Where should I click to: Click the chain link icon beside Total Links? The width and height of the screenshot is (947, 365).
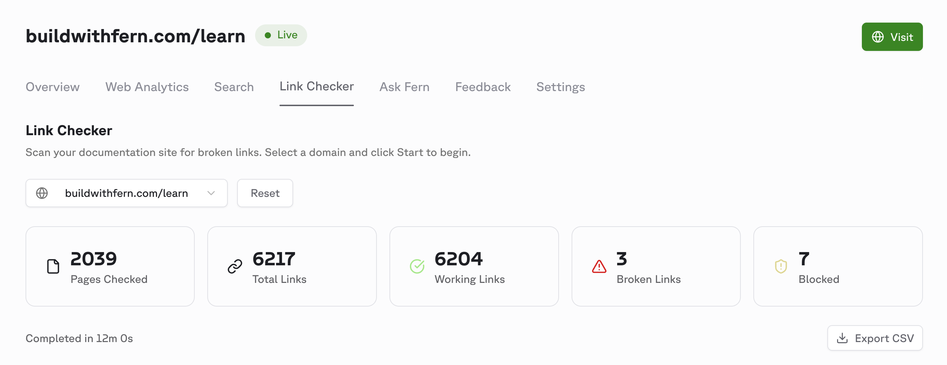[x=235, y=266]
